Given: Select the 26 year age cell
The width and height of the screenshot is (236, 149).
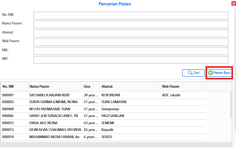Looking at the screenshot, I should point(91,130).
